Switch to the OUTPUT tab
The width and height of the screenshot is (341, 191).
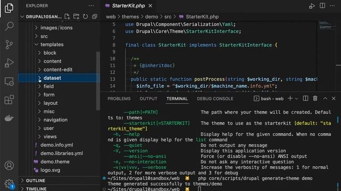click(148, 99)
